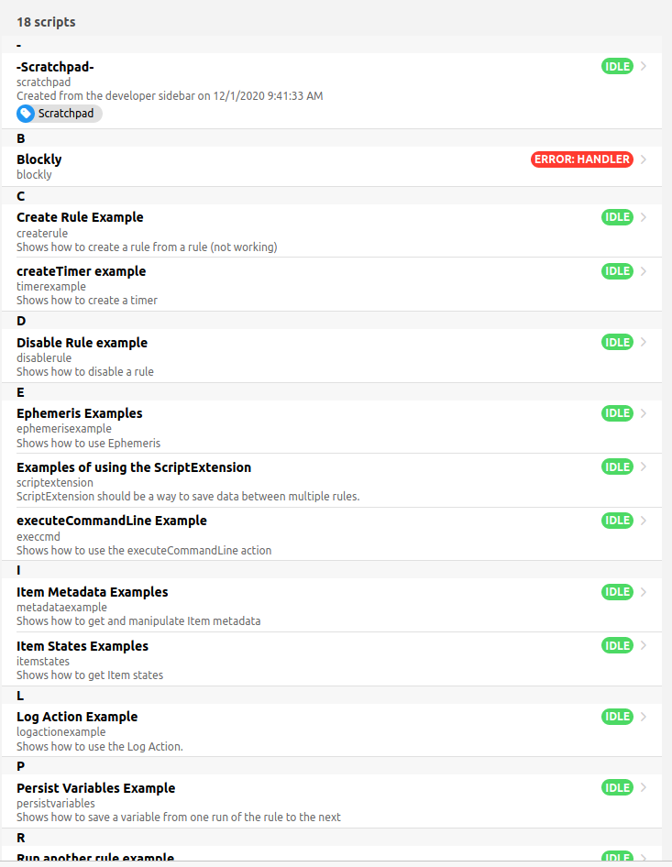Click IDLE badge of Create Rule Example

point(617,217)
